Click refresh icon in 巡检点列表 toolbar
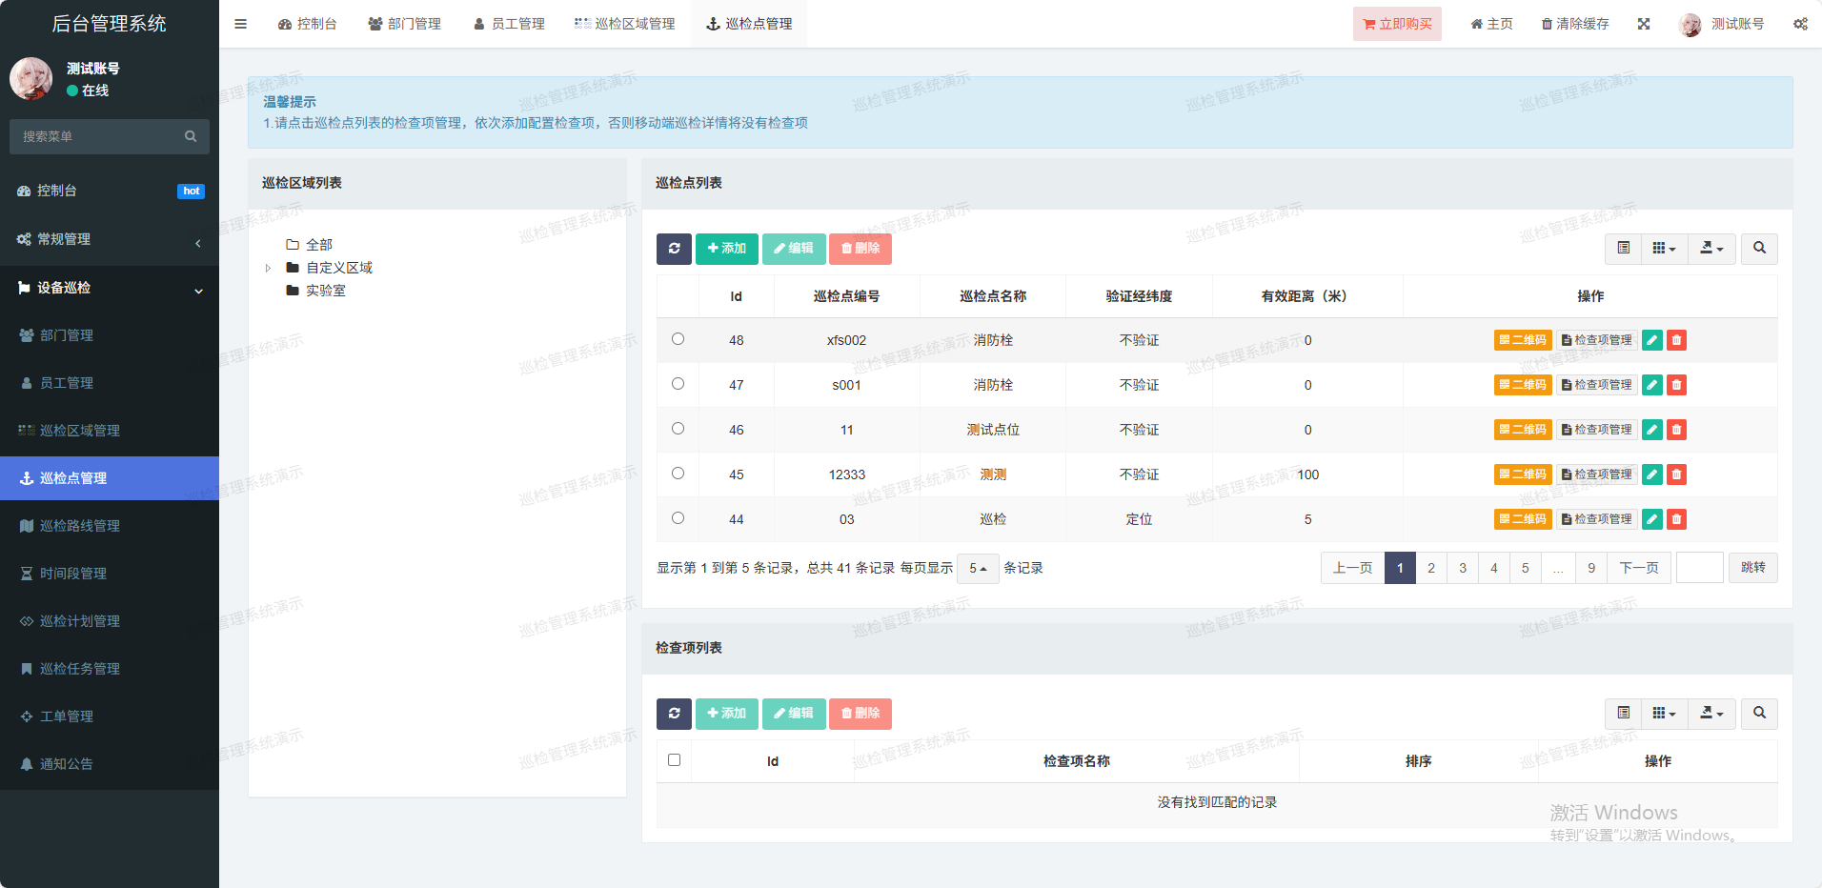Viewport: 1822px width, 888px height. point(674,249)
